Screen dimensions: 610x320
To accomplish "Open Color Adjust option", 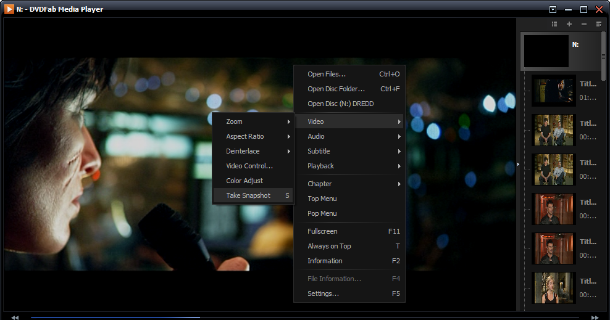I will click(x=253, y=181).
